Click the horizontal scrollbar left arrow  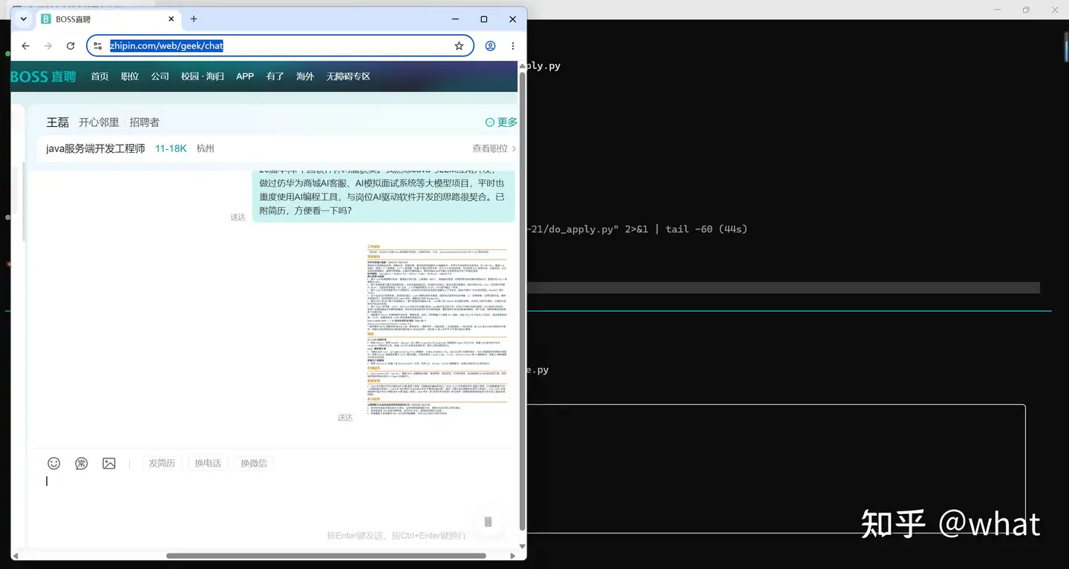(x=16, y=556)
